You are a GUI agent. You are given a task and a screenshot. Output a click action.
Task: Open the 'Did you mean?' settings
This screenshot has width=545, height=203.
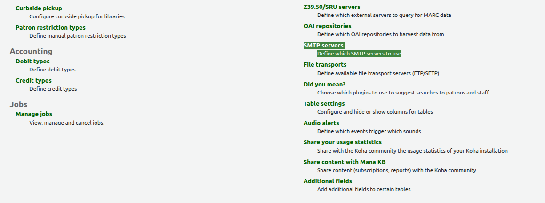pos(324,84)
